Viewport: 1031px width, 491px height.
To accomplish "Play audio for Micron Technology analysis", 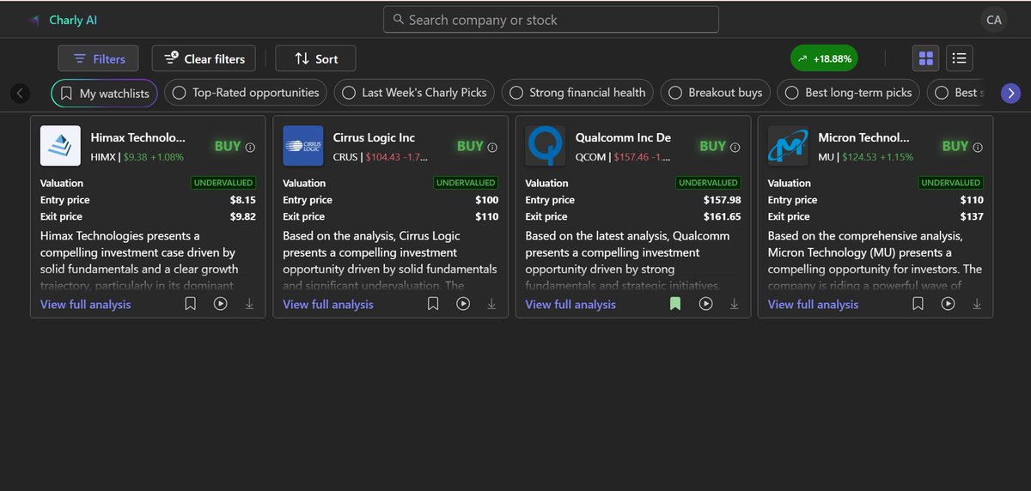I will pos(948,304).
